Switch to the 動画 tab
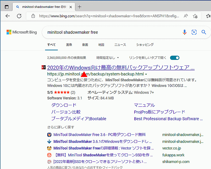This screenshot has height=169, width=211. coord(85,45)
